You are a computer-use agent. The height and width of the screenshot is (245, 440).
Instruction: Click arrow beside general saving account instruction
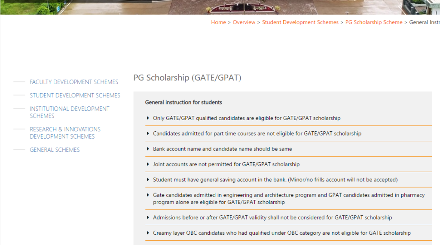[x=148, y=180]
